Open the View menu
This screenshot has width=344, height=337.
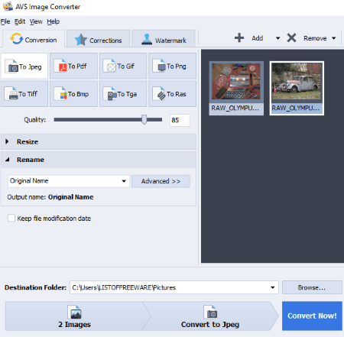(x=36, y=21)
